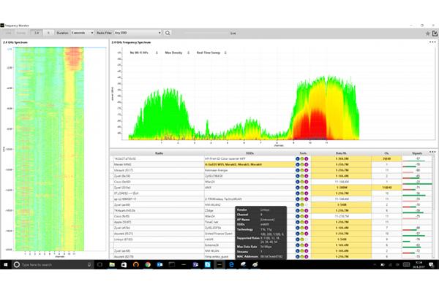Click the Type here to search box
Viewport: 439px width, 292px height.
pyautogui.click(x=53, y=264)
